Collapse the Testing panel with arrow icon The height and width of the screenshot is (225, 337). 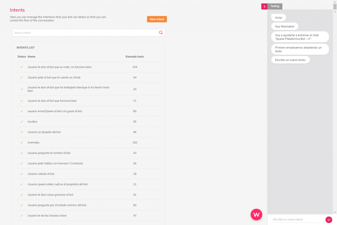pos(264,6)
